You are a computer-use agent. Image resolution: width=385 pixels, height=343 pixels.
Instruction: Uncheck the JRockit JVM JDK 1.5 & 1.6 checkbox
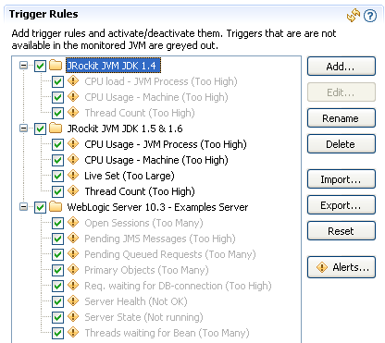coord(40,129)
